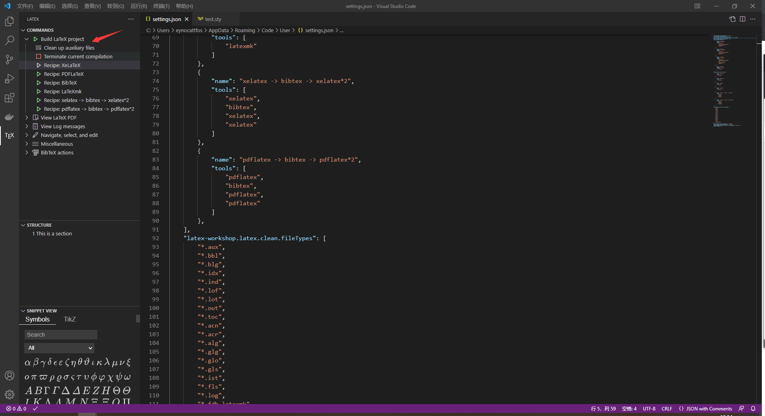Collapse the Build LaTeX project tree node
Viewport: 765px width, 416px height.
click(x=27, y=39)
